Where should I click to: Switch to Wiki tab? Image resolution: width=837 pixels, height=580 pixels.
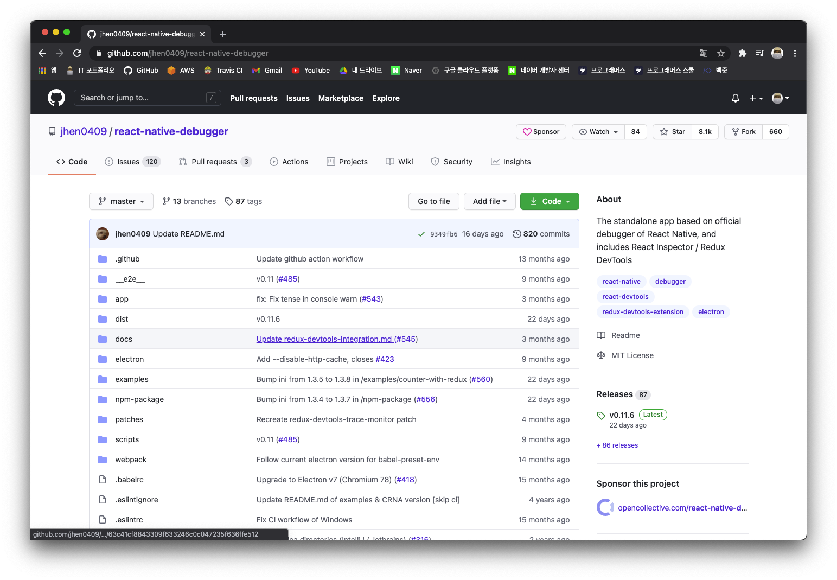point(399,162)
